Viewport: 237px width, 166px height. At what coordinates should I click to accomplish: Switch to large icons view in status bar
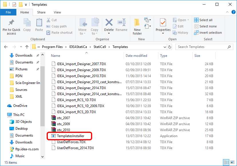[232, 163]
